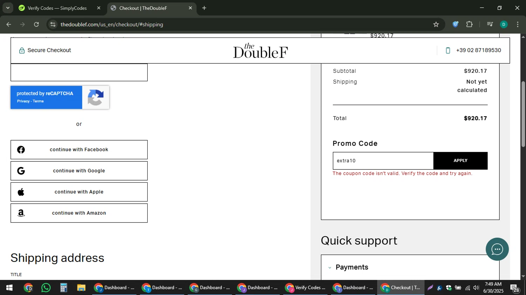The image size is (526, 295).
Task: Apply the promo code
Action: coord(460,161)
